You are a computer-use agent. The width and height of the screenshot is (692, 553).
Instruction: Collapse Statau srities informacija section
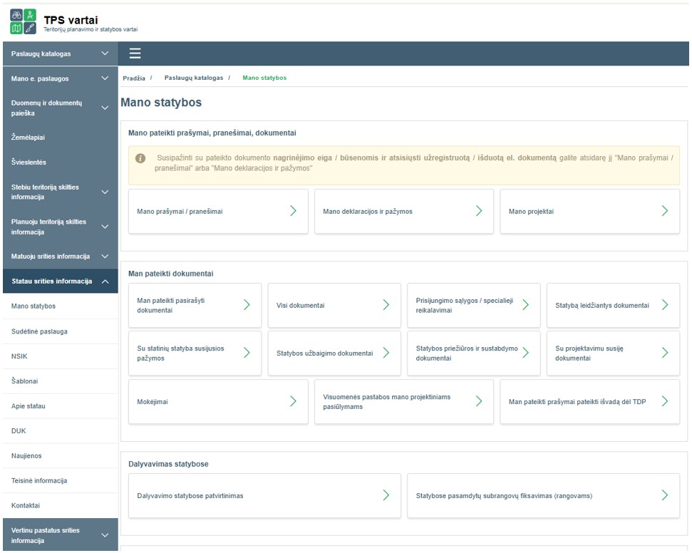(105, 281)
